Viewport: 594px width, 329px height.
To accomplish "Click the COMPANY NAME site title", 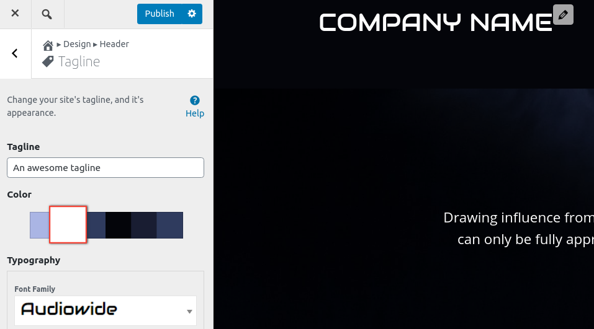I will click(x=436, y=22).
